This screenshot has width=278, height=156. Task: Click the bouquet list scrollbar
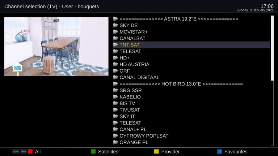click(x=272, y=81)
